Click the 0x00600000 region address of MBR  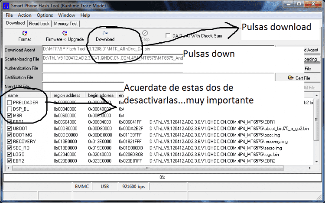65,115
